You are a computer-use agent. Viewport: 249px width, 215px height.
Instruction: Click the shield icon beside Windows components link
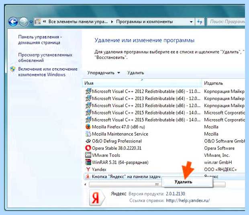tap(13, 69)
